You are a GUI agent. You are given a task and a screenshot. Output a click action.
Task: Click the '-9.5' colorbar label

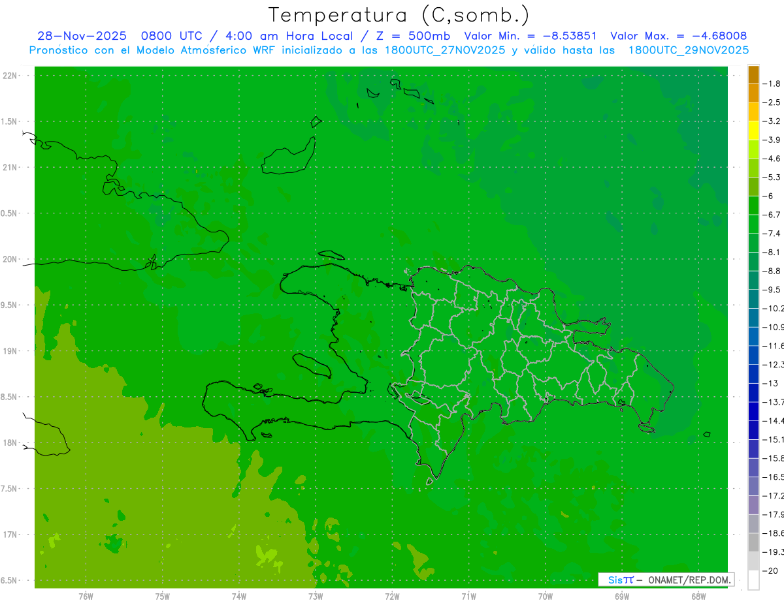coord(772,290)
